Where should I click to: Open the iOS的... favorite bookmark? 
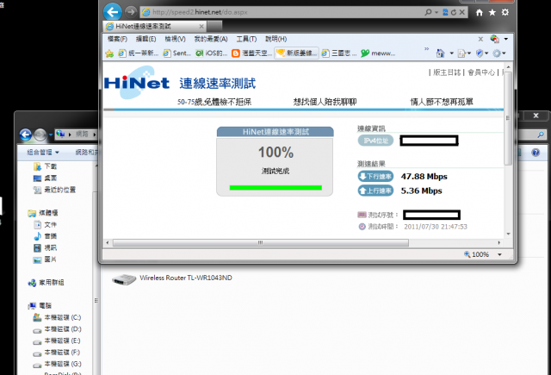pyautogui.click(x=212, y=53)
